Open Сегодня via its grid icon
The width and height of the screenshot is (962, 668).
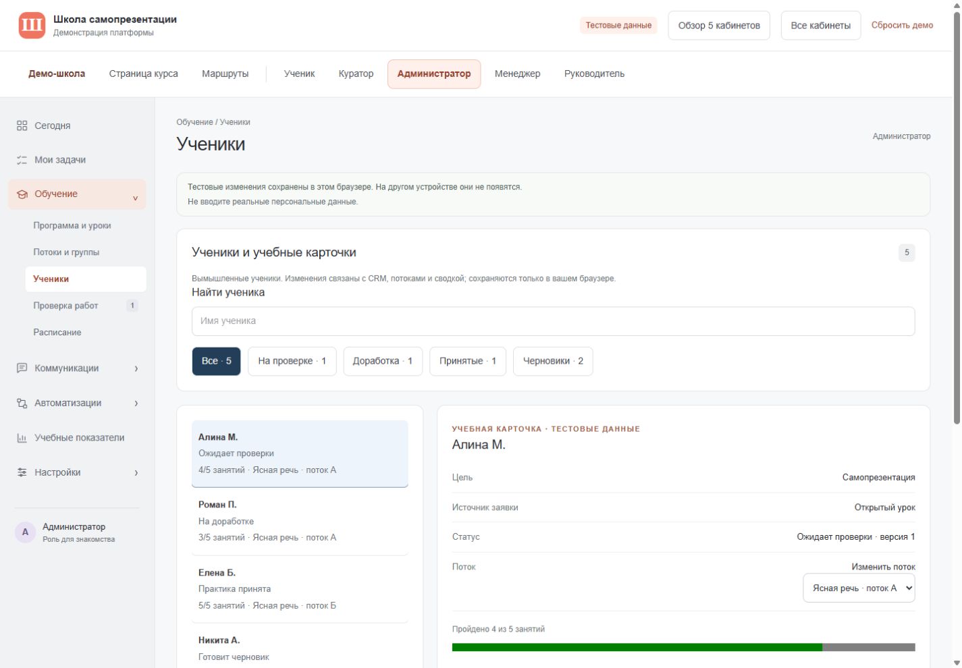pos(22,126)
